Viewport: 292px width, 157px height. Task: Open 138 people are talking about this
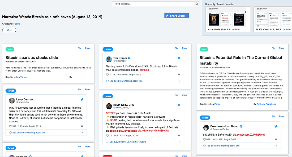coord(223,146)
